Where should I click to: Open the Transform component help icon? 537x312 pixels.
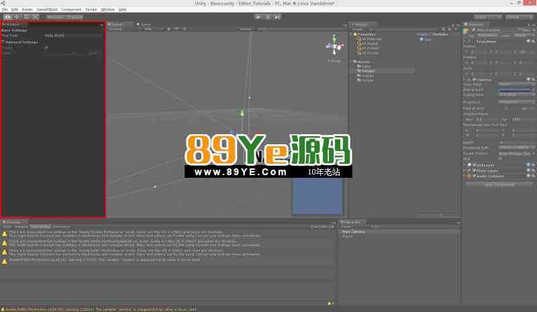(x=528, y=41)
